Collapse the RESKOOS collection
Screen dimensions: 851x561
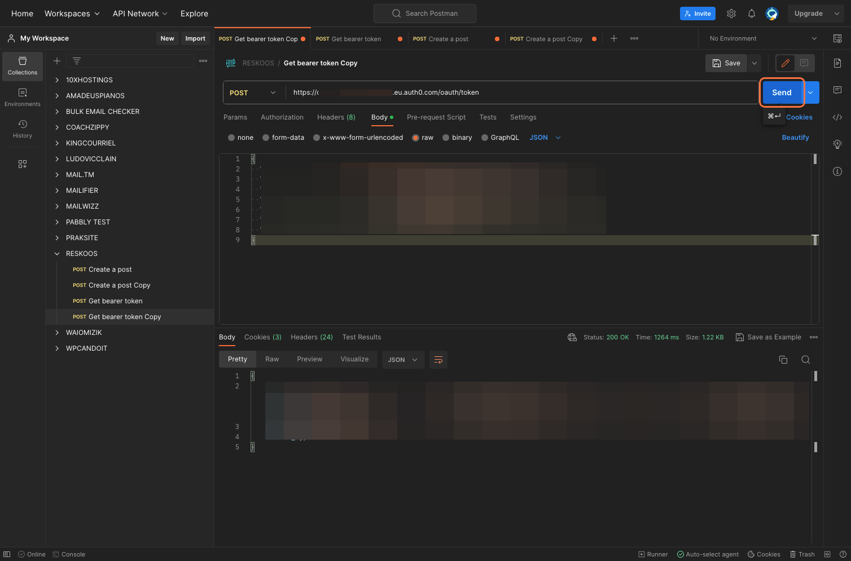[57, 254]
